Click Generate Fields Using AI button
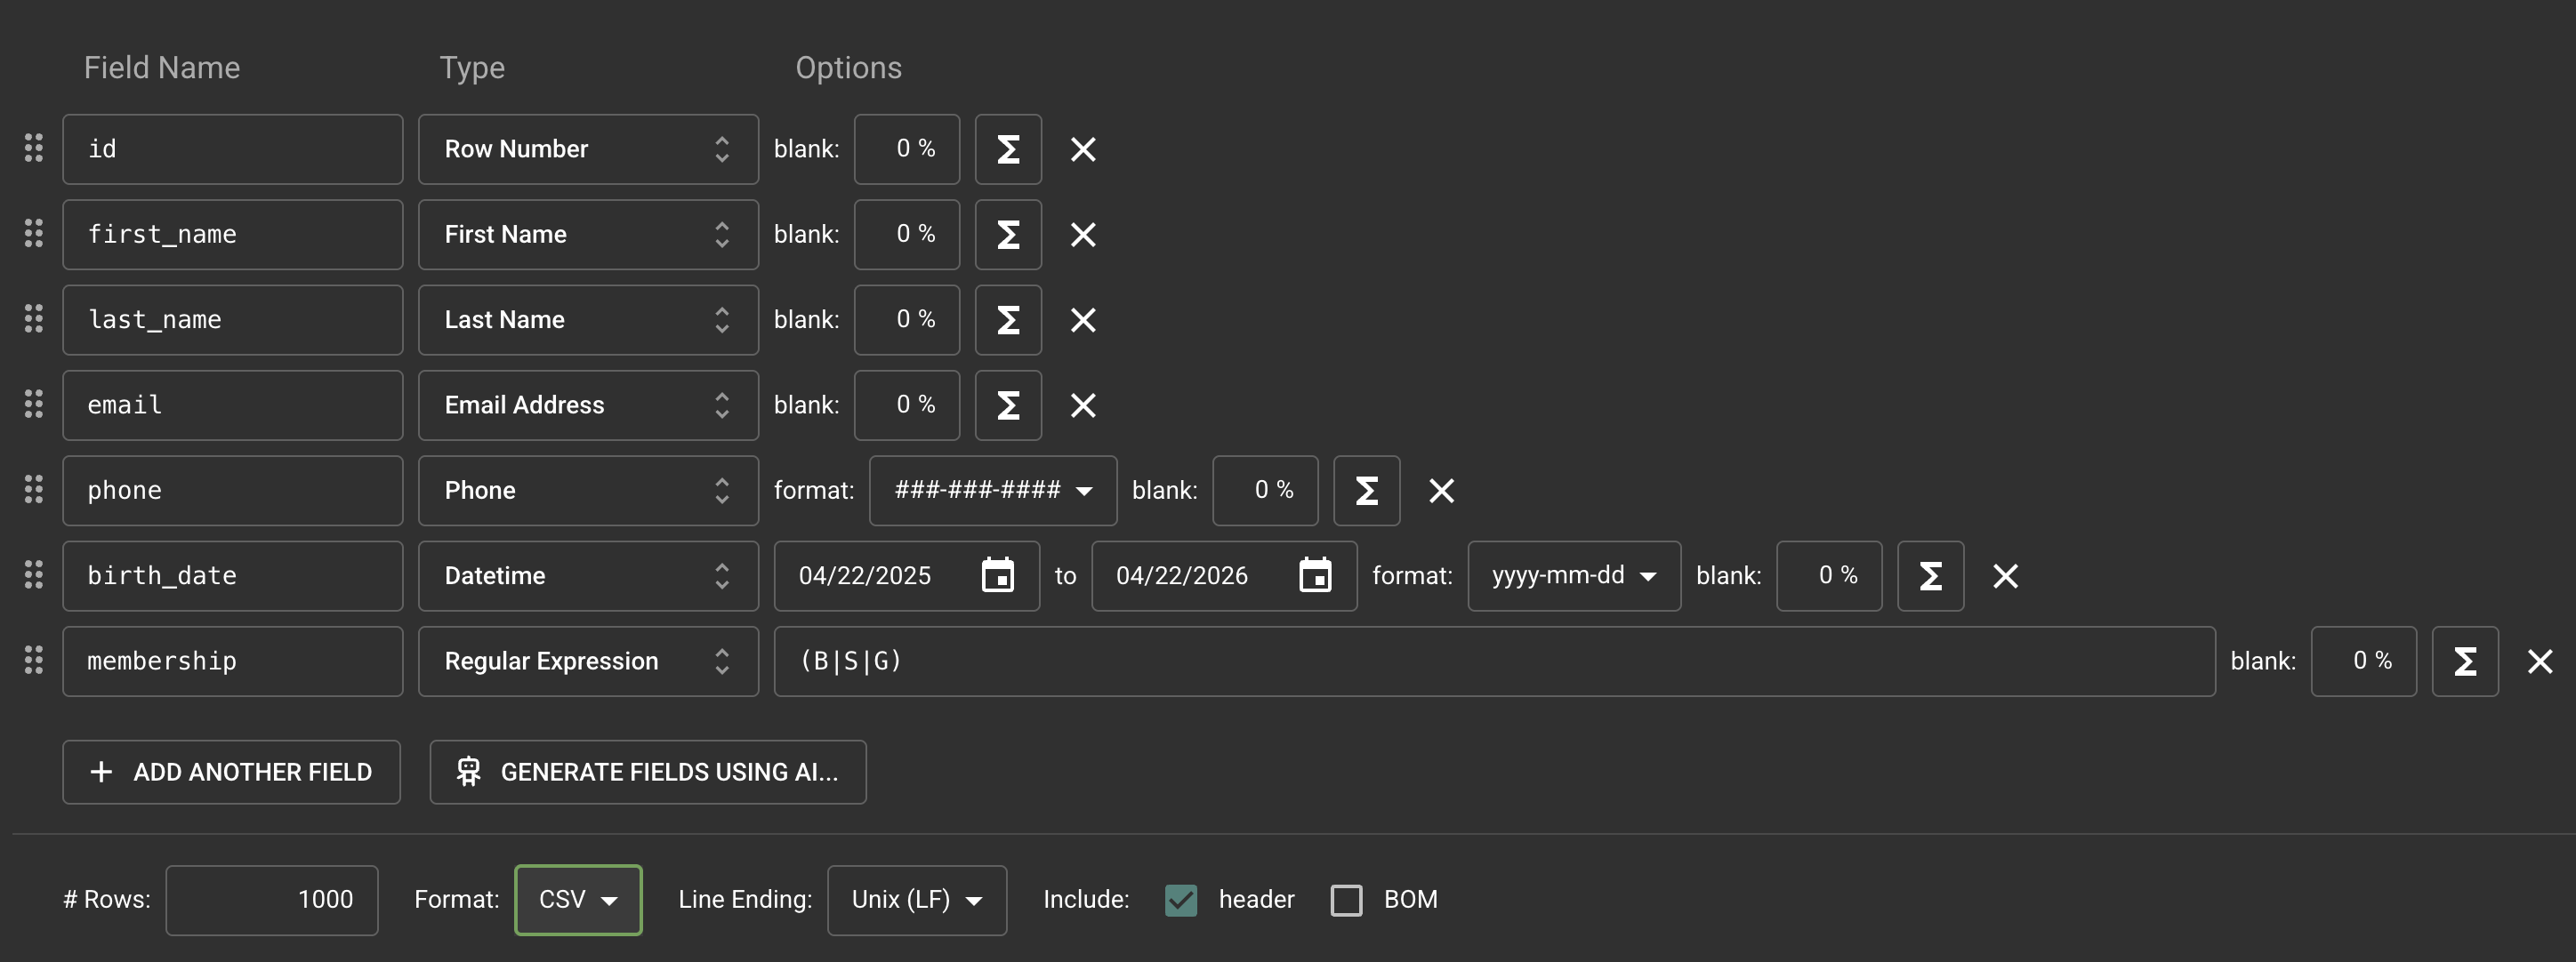This screenshot has height=962, width=2576. tap(648, 772)
